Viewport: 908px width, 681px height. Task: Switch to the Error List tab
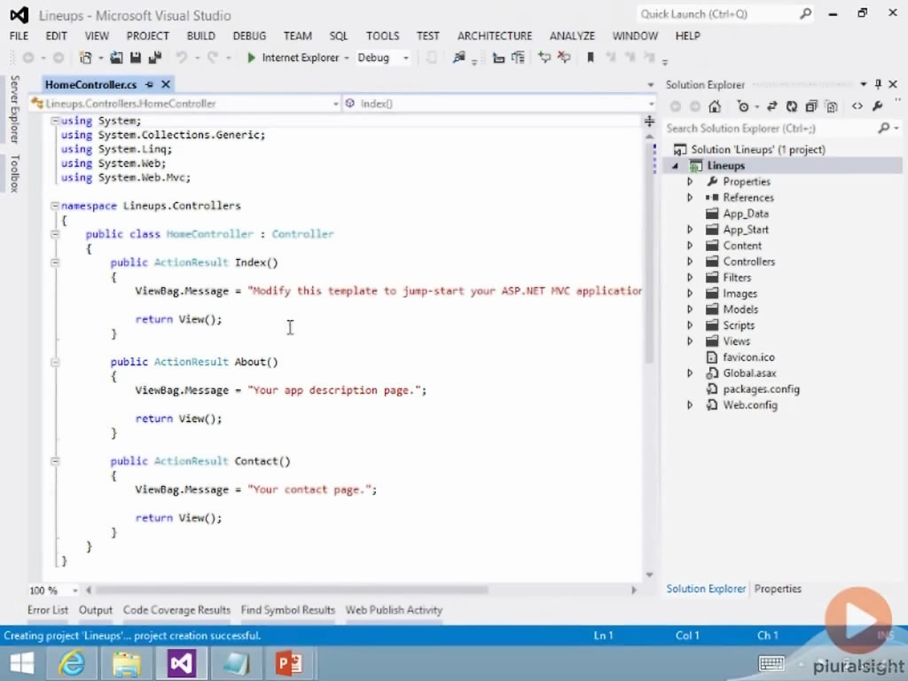[48, 610]
